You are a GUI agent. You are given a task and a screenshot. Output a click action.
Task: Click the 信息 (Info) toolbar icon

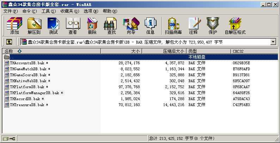tap(150, 26)
